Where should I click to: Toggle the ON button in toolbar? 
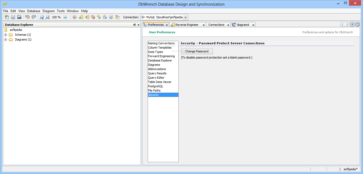[x=65, y=17]
